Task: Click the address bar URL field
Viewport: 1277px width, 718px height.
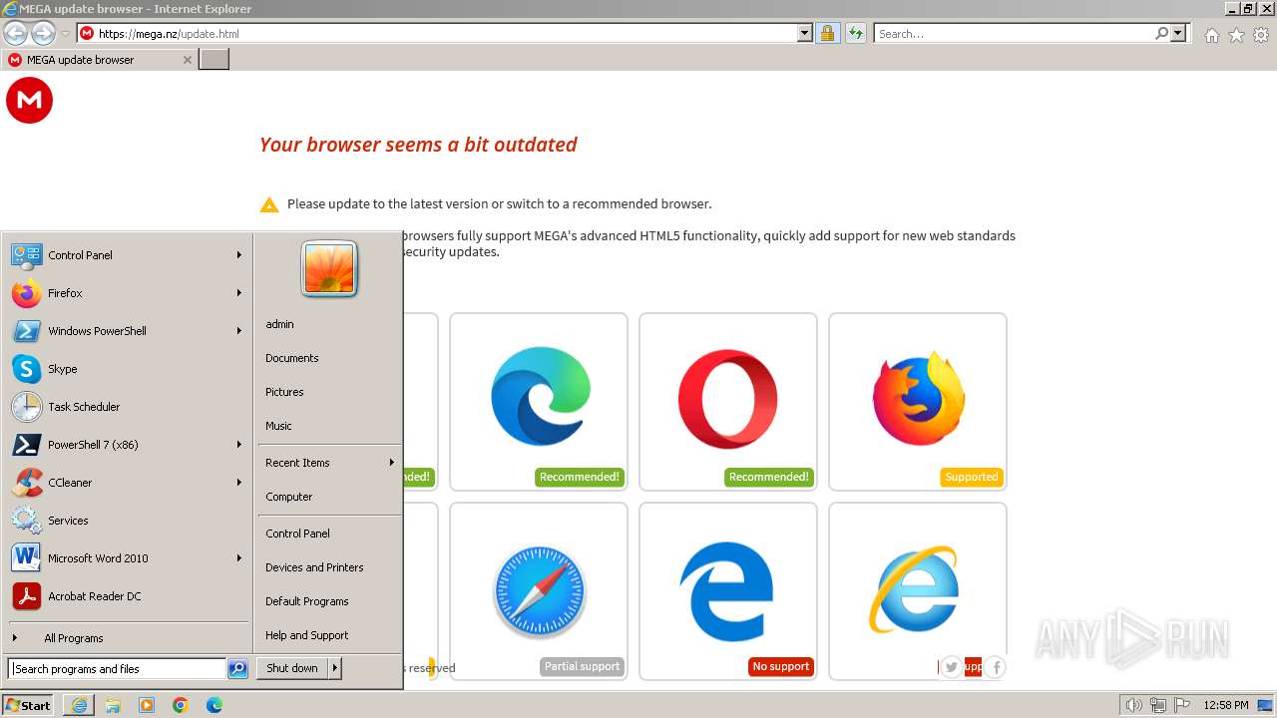Action: [445, 33]
